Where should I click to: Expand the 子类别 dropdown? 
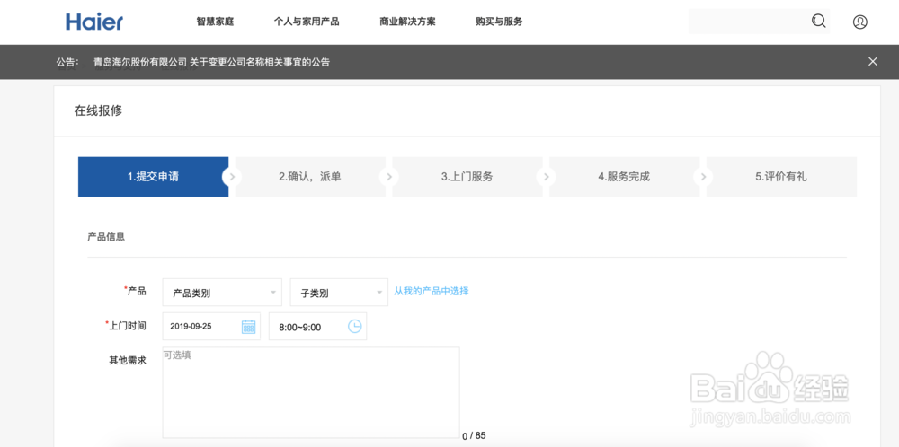click(339, 293)
